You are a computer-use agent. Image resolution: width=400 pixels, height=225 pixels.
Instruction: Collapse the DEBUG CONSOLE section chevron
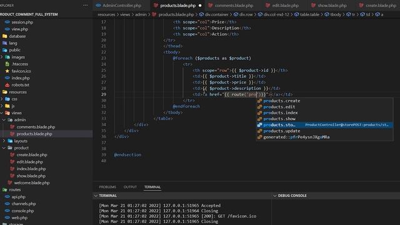(275, 196)
